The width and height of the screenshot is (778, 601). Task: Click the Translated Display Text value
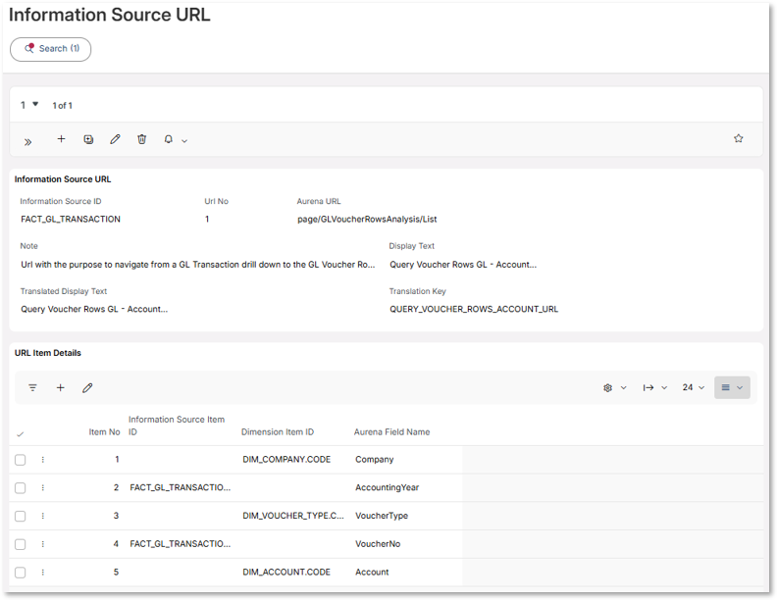(x=94, y=310)
